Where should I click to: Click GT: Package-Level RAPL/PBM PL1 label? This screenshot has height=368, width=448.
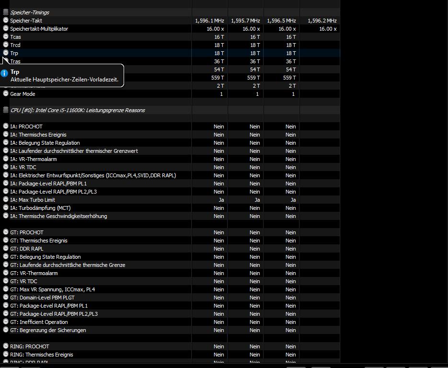click(49, 306)
